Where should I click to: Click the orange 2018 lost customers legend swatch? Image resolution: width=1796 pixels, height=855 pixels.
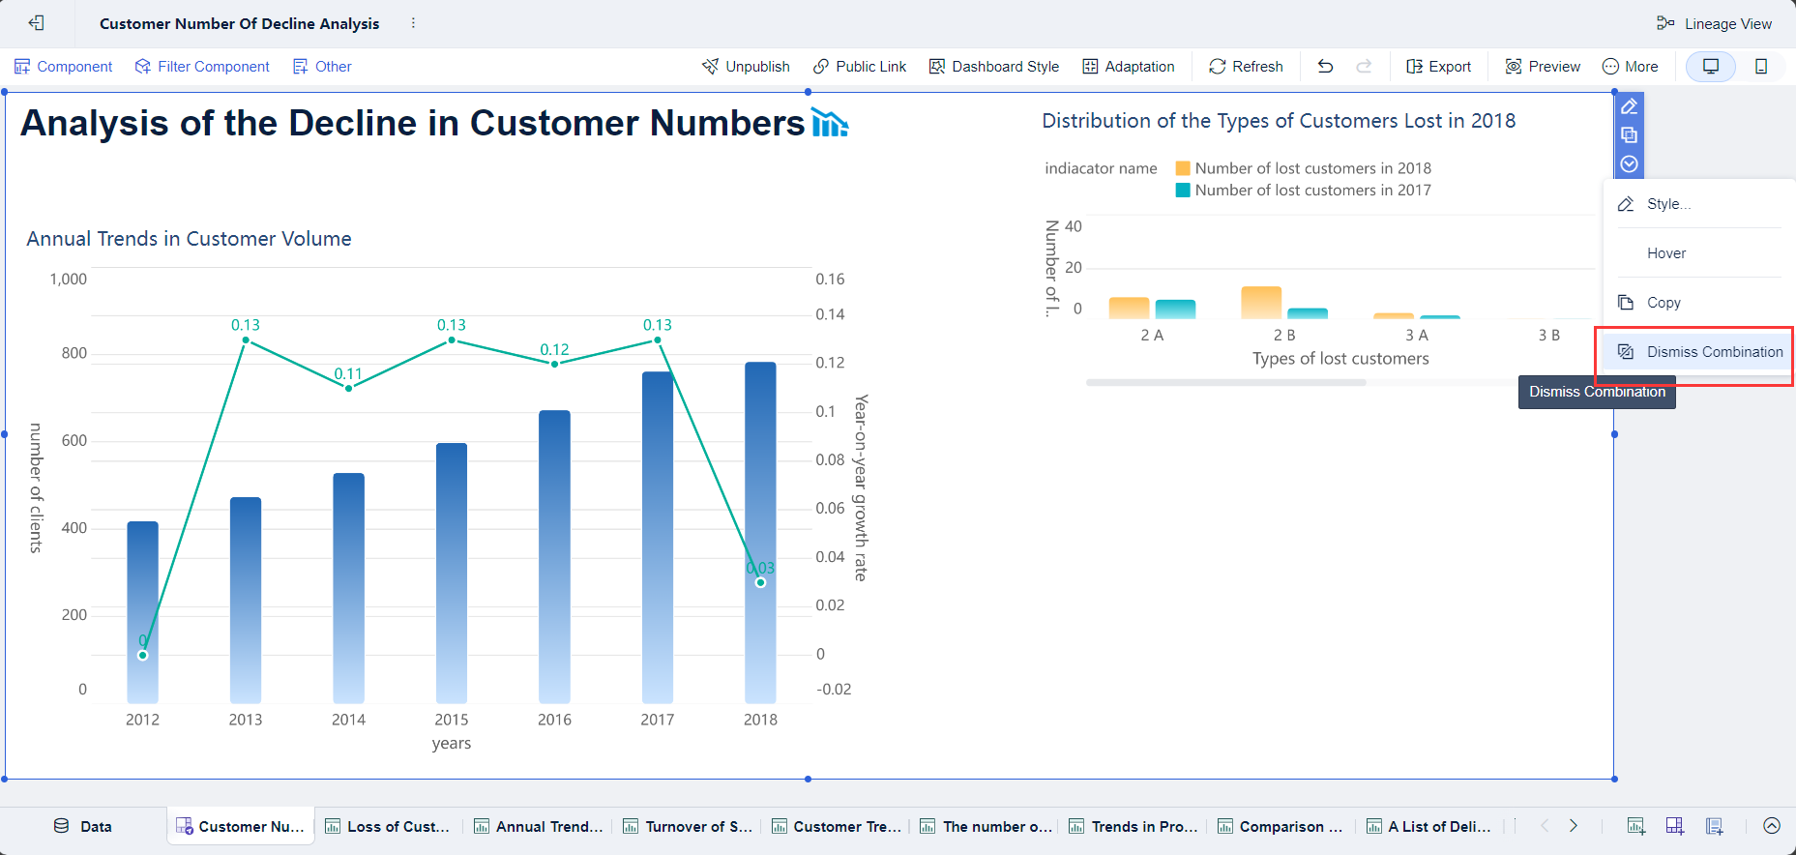pyautogui.click(x=1183, y=168)
